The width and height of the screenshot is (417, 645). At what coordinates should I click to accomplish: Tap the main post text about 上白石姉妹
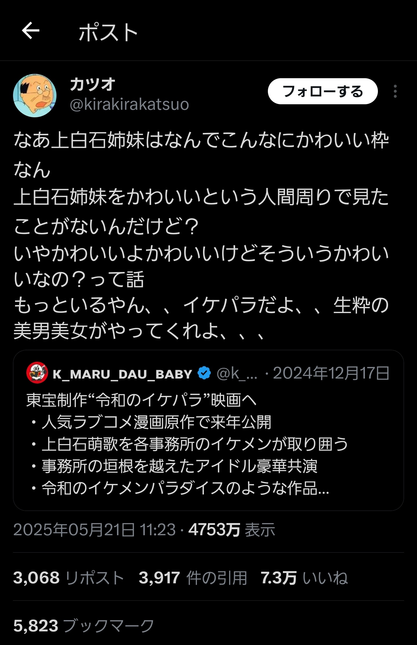pos(201,235)
